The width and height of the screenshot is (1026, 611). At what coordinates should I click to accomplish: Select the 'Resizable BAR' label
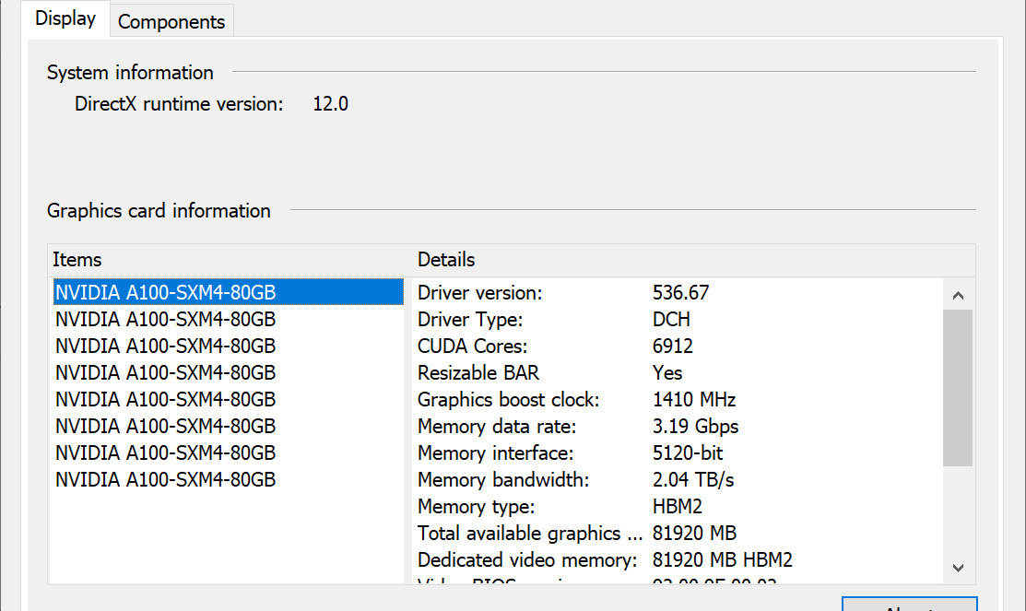[x=478, y=373]
